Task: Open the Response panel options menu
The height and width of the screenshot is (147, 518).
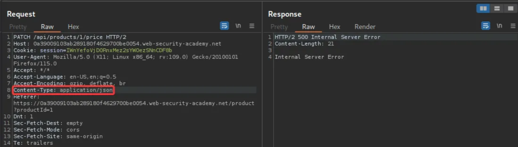Action: pos(513,26)
